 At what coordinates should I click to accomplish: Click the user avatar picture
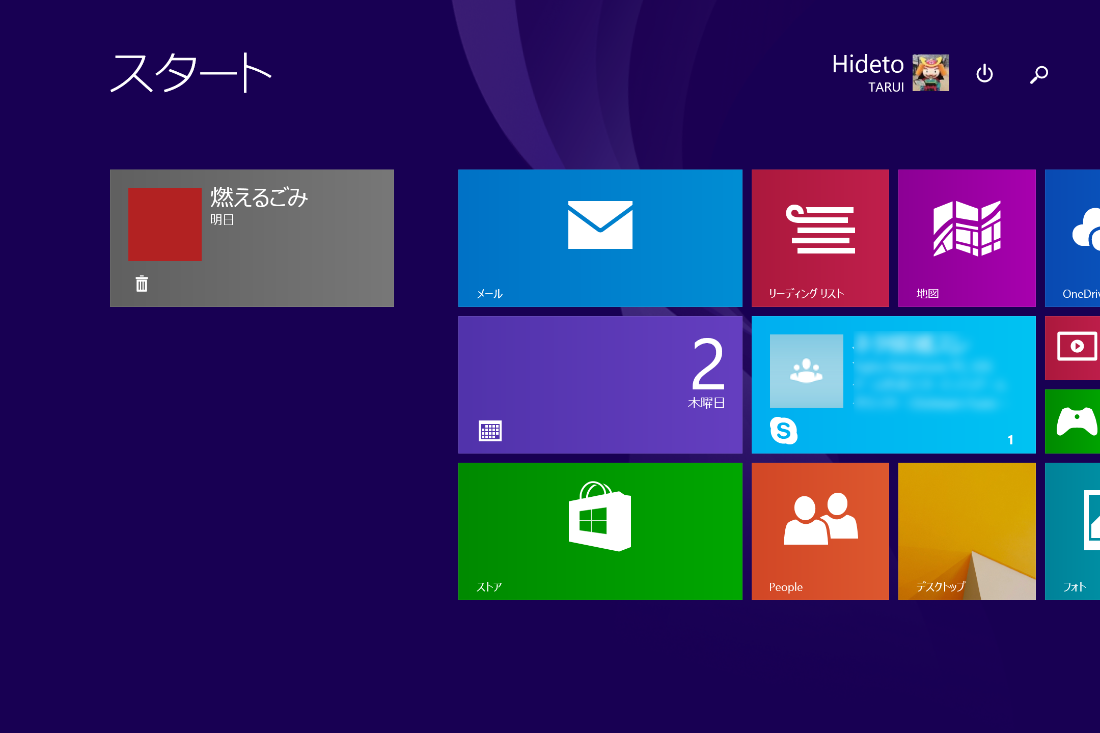(930, 73)
